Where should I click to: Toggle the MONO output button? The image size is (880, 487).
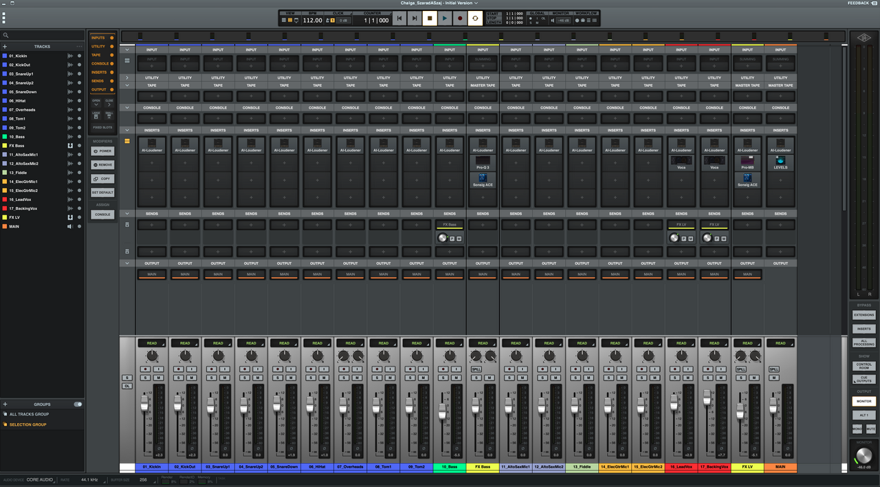(x=857, y=429)
